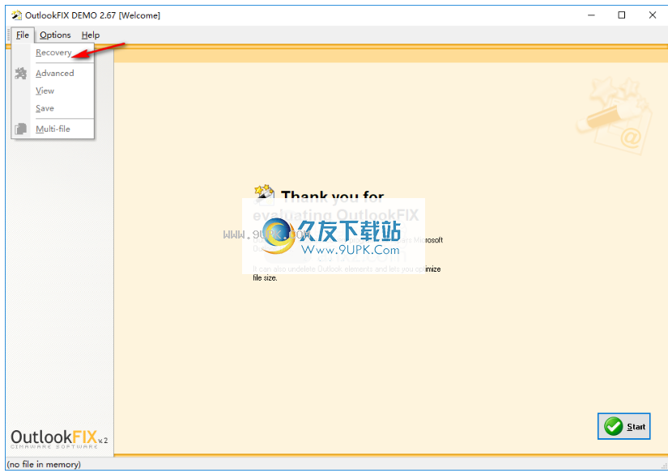Viewport: 668px width, 473px height.
Task: Click the OutlookFIX title bar app icon
Action: coord(16,15)
